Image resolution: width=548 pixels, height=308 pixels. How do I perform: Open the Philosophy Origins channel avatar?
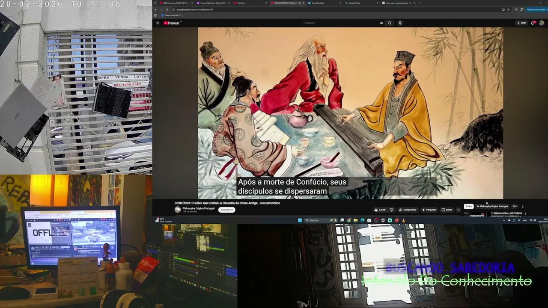[178, 210]
